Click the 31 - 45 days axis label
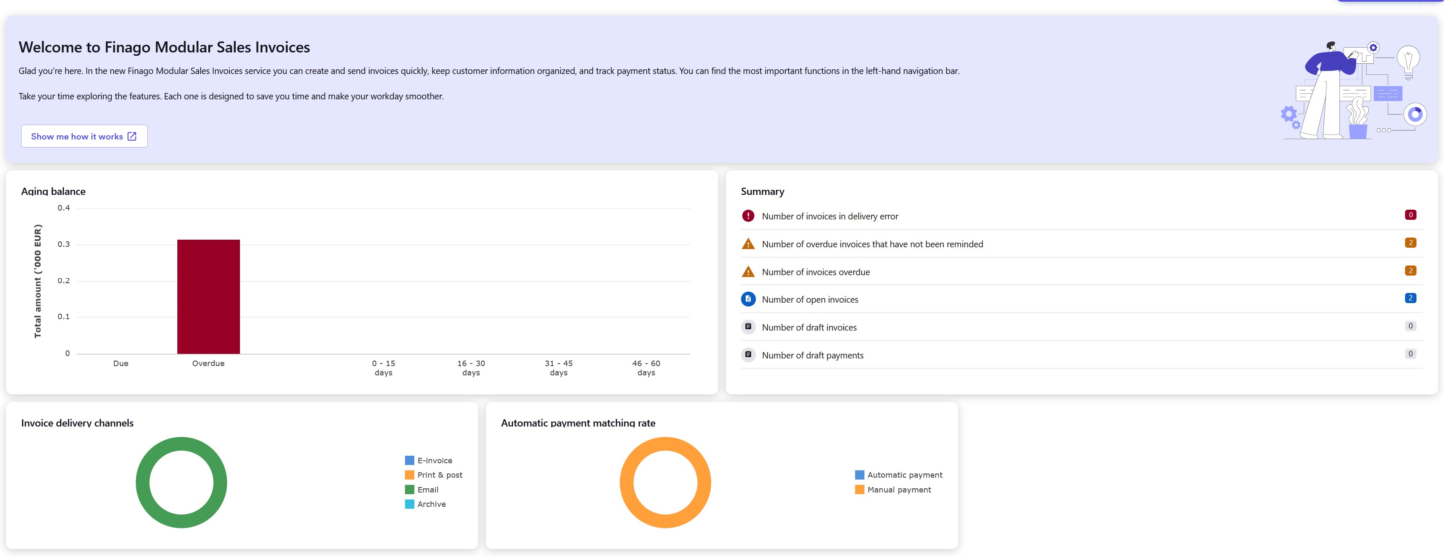 [x=558, y=368]
